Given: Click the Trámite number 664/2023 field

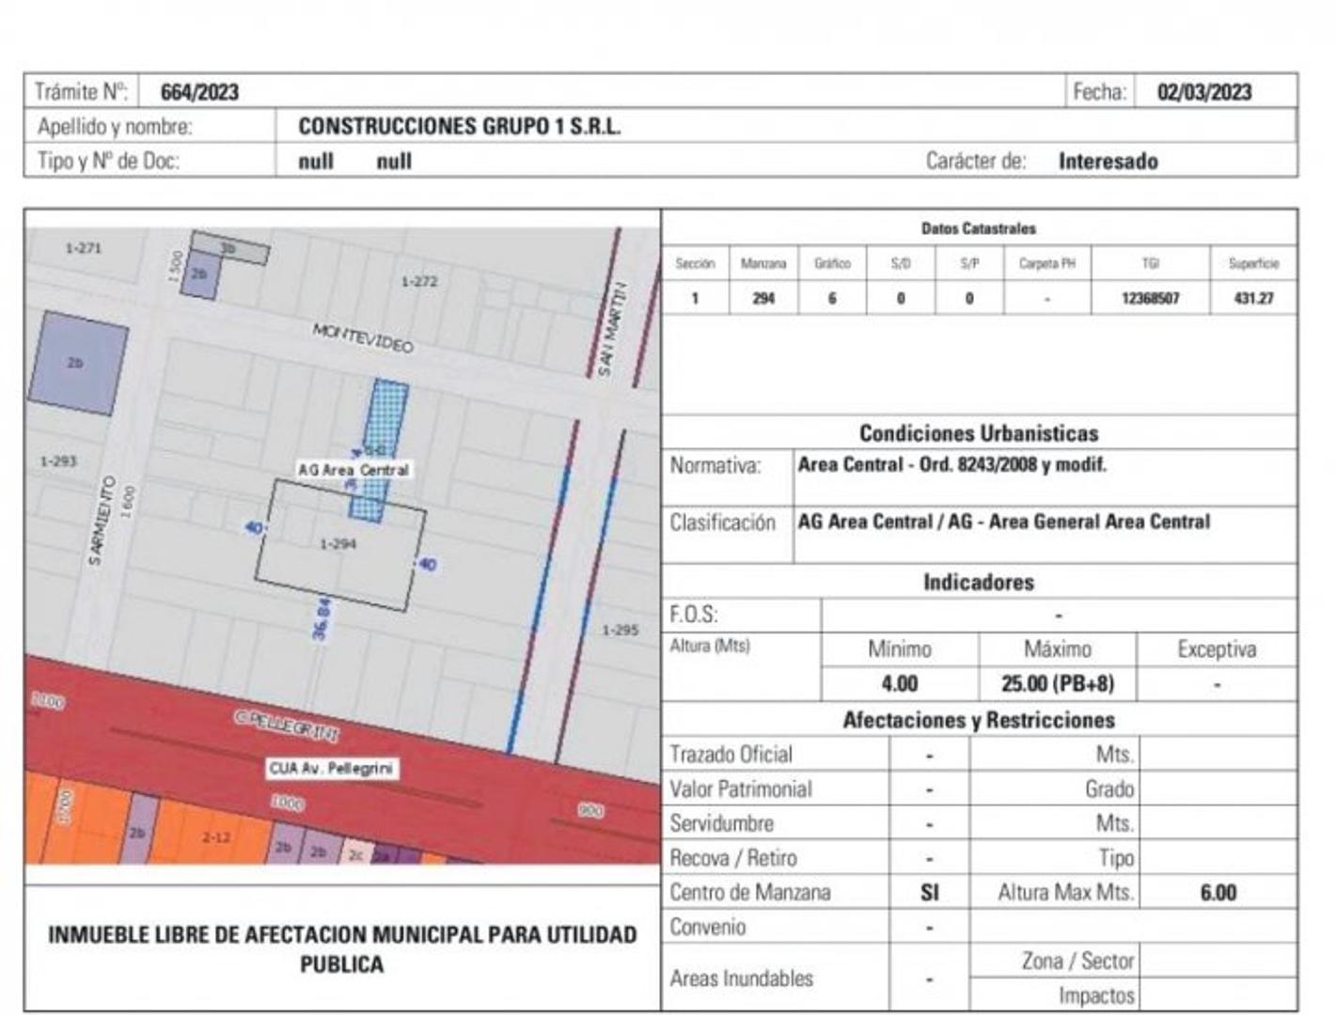Looking at the screenshot, I should pyautogui.click(x=199, y=92).
